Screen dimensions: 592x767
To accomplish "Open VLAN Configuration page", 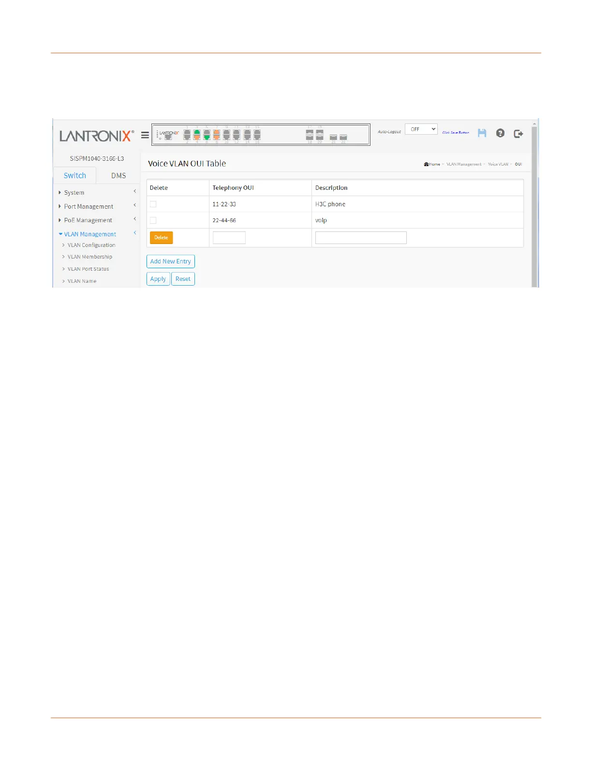I will pos(91,245).
